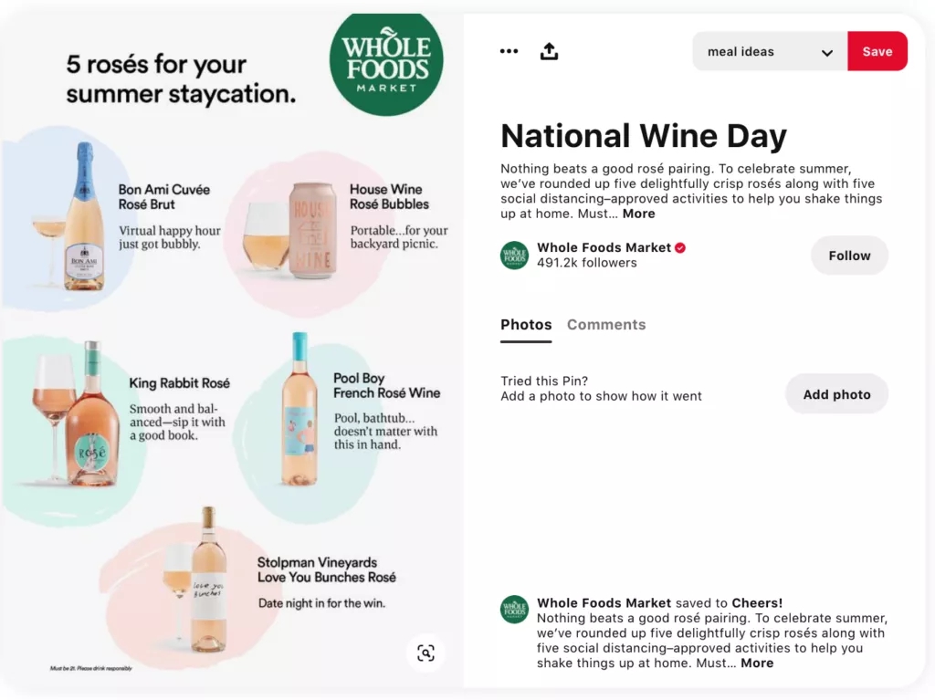Screen dimensions: 935x700
Task: Save the pin with the red Save button
Action: click(877, 51)
